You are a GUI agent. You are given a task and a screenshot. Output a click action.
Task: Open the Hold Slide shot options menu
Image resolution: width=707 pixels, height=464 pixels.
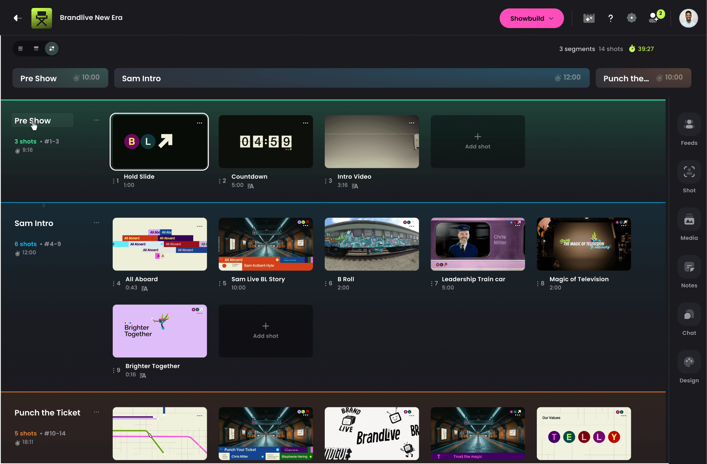tap(199, 123)
